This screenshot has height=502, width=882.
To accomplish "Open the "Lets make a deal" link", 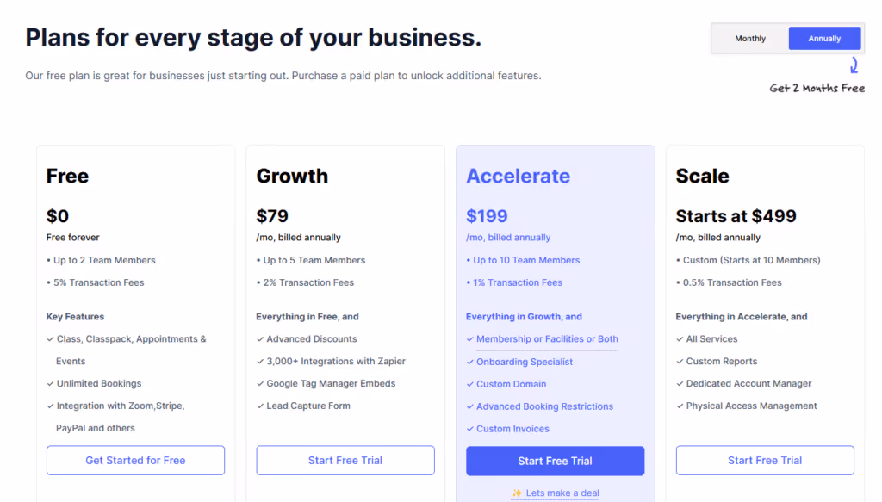I will click(560, 492).
